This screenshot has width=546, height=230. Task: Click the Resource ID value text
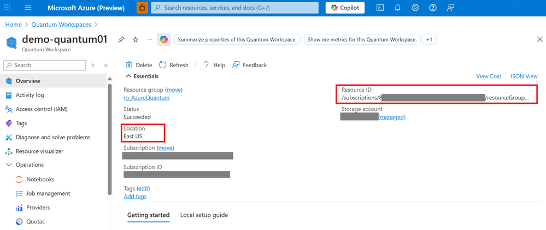[435, 98]
